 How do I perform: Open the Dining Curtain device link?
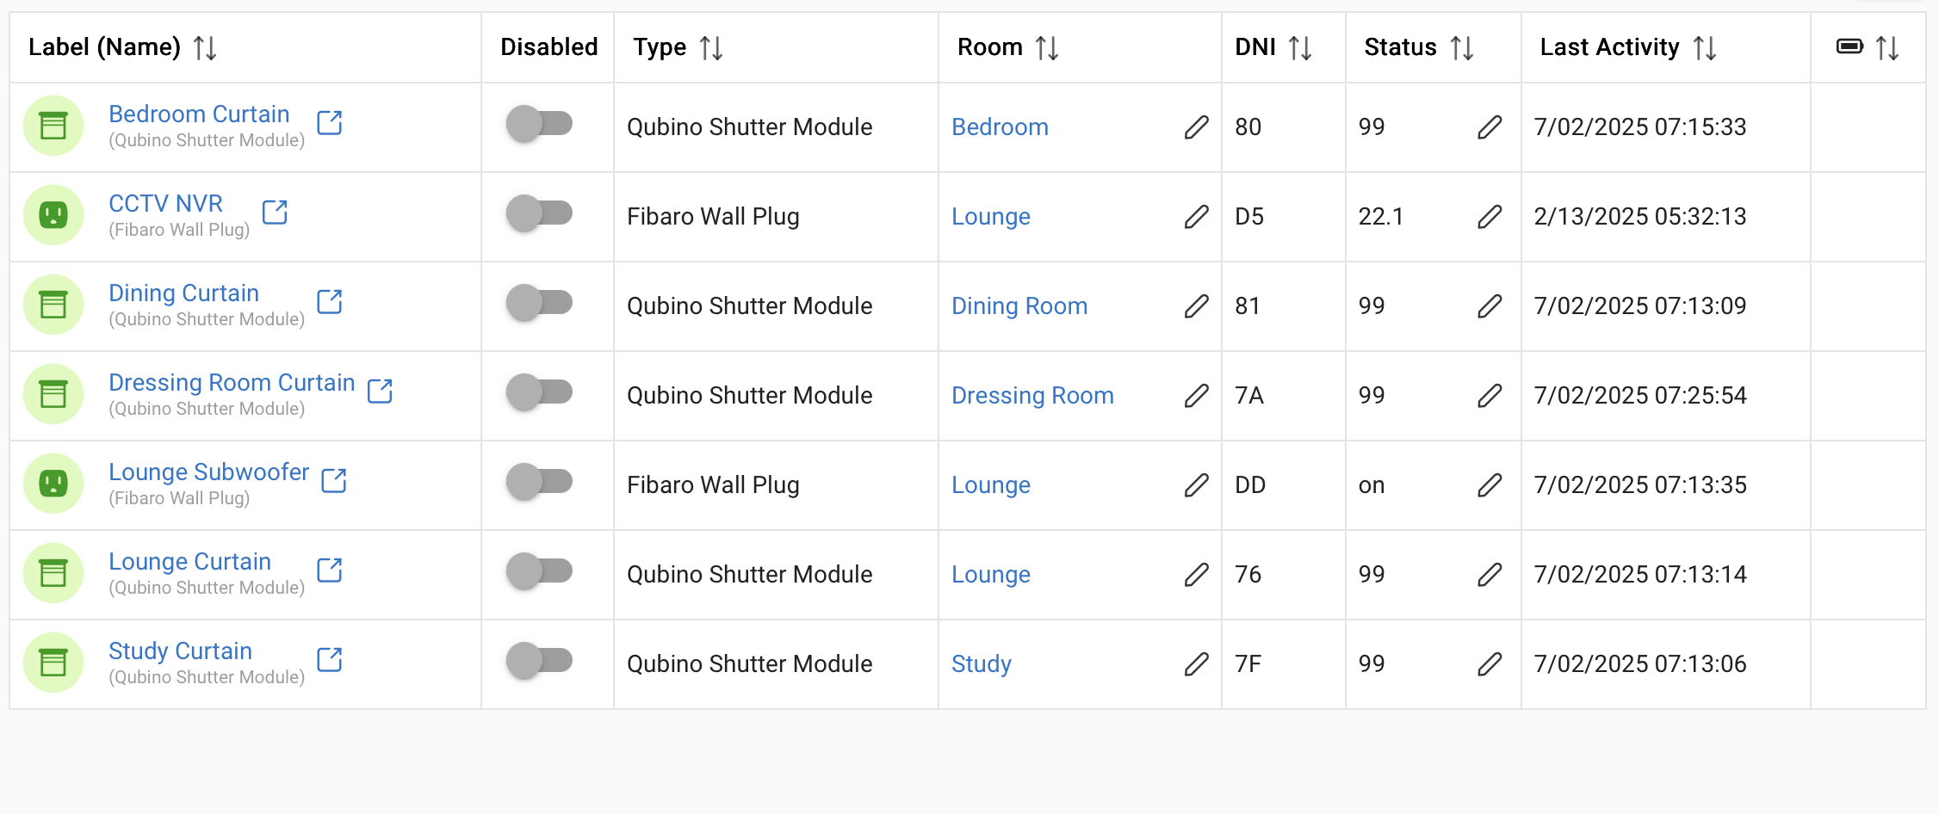183,293
